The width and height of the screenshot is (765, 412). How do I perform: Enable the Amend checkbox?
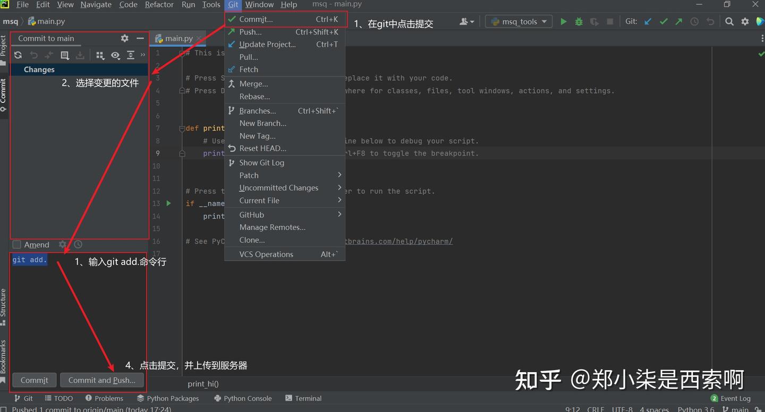click(x=16, y=244)
